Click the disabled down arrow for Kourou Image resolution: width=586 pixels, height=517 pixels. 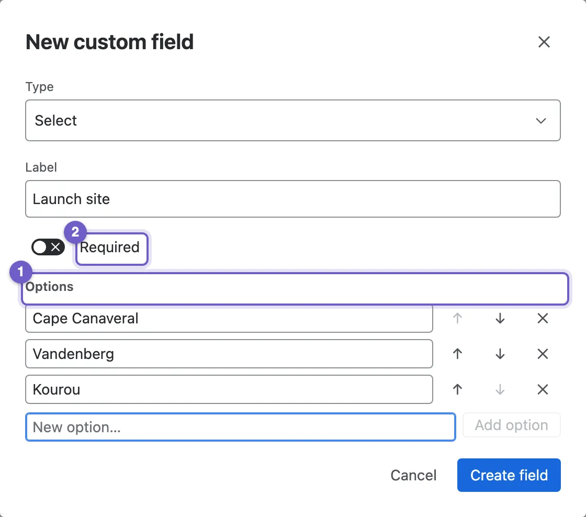[x=500, y=389]
